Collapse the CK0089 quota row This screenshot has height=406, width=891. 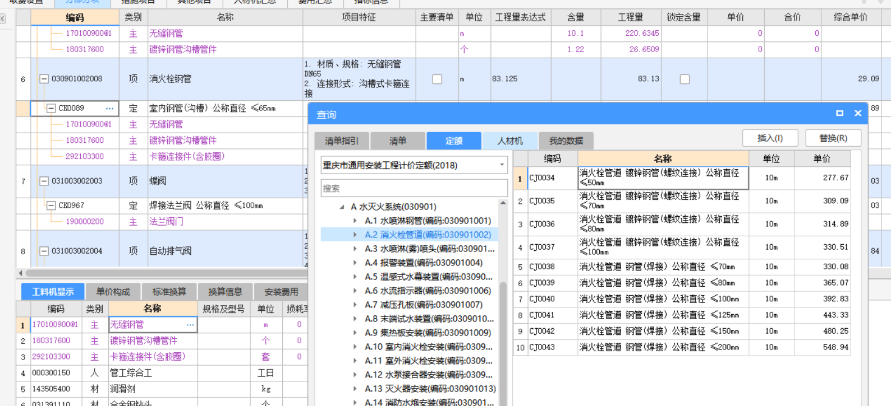(x=51, y=108)
